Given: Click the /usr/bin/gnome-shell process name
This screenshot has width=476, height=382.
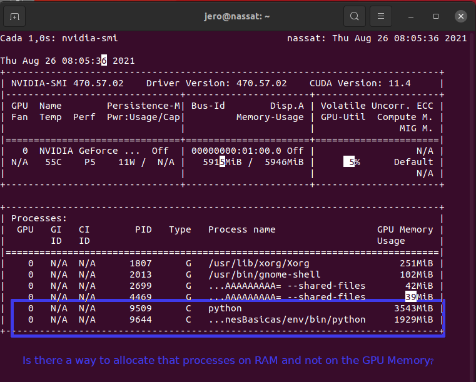Looking at the screenshot, I should (x=264, y=274).
